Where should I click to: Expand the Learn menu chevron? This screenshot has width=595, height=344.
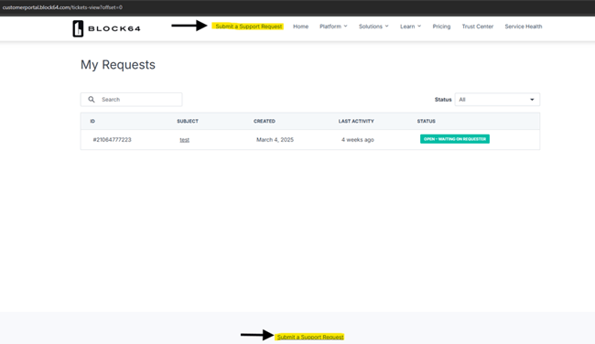pyautogui.click(x=419, y=27)
